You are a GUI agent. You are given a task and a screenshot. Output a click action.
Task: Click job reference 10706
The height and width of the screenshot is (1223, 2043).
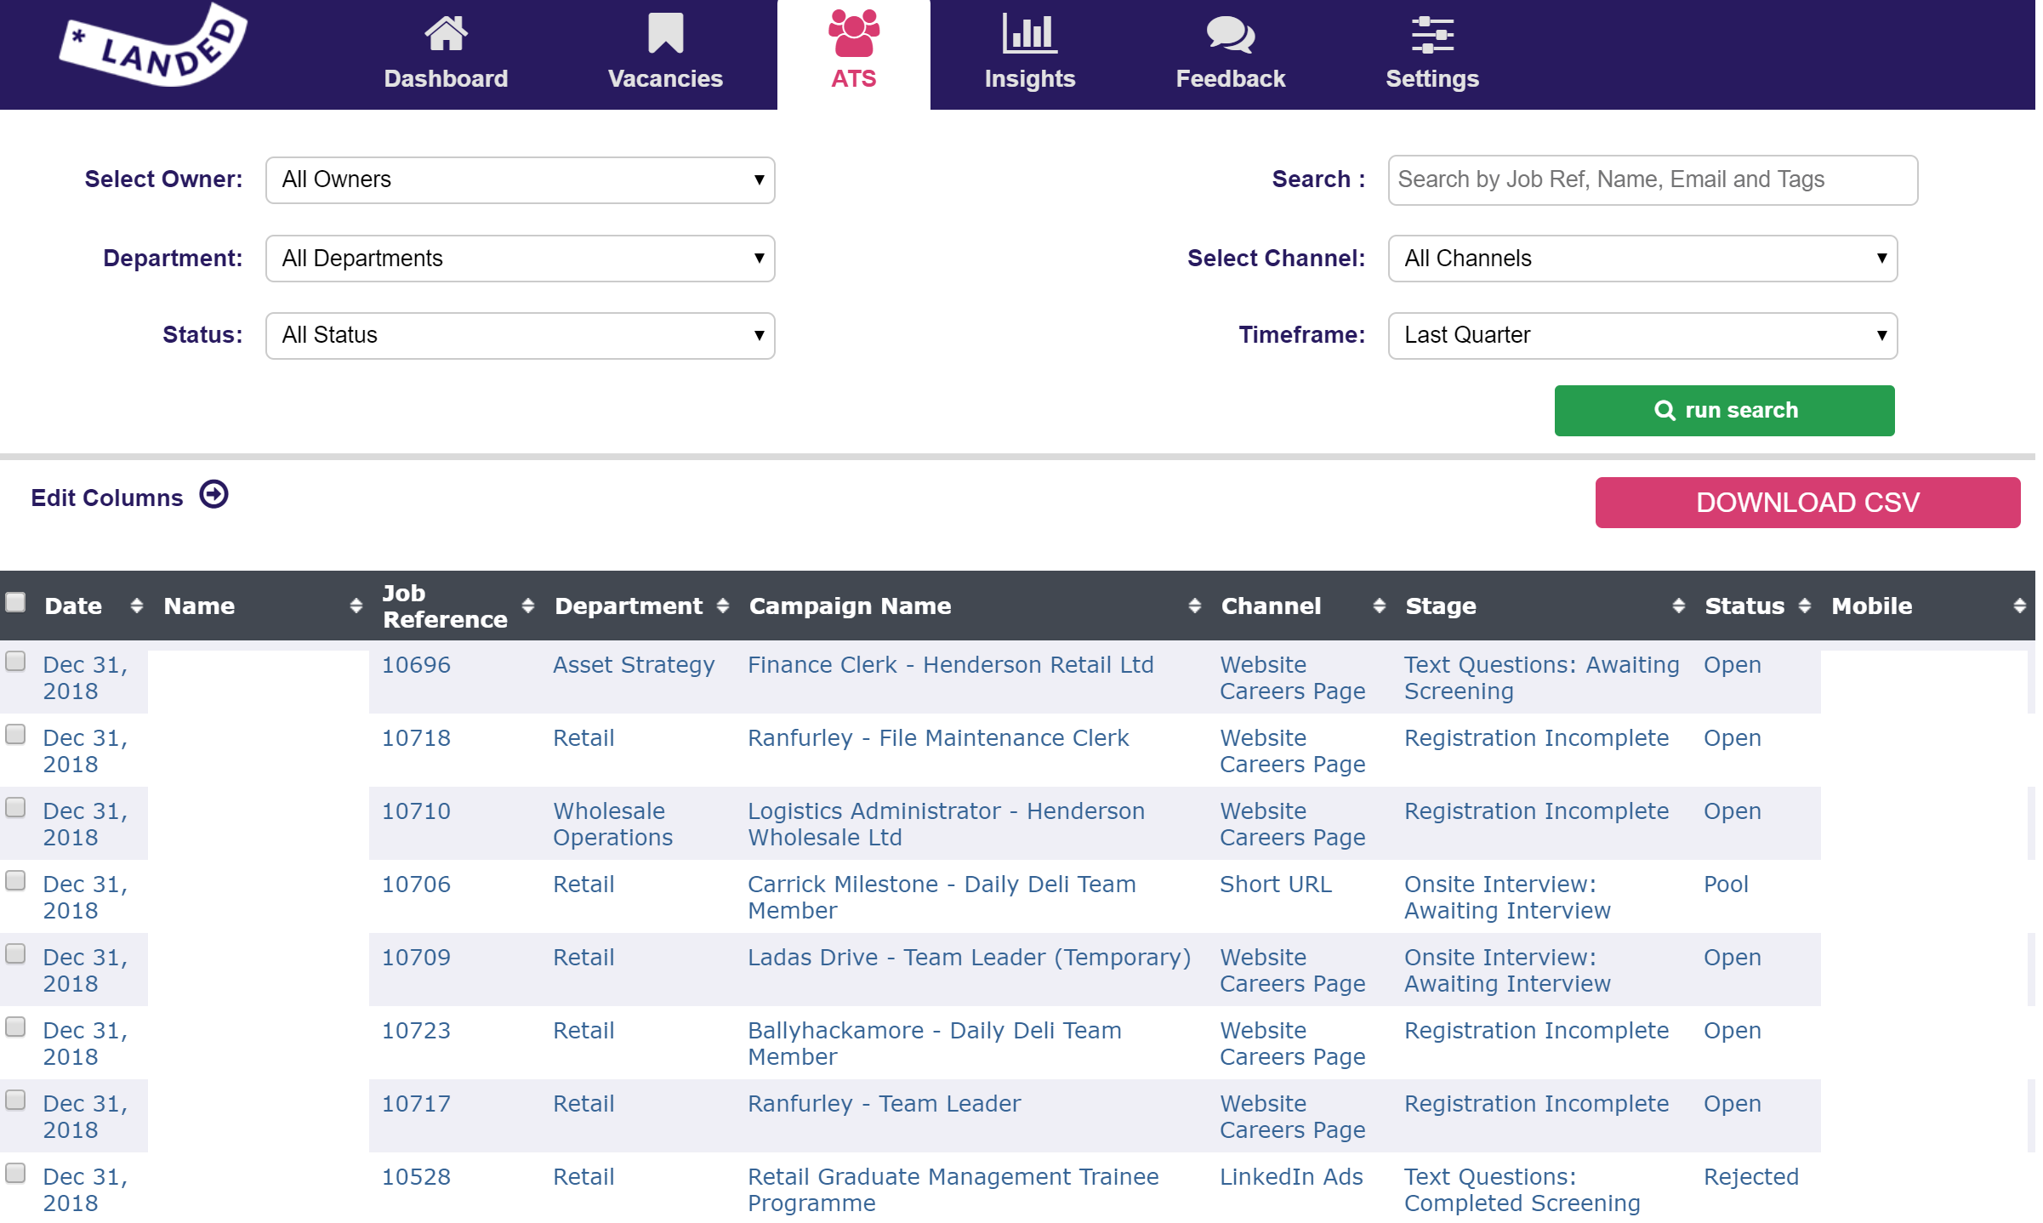(416, 885)
